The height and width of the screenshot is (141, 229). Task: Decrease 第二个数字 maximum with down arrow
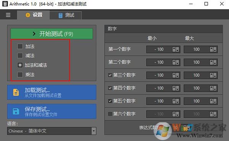click(x=215, y=62)
